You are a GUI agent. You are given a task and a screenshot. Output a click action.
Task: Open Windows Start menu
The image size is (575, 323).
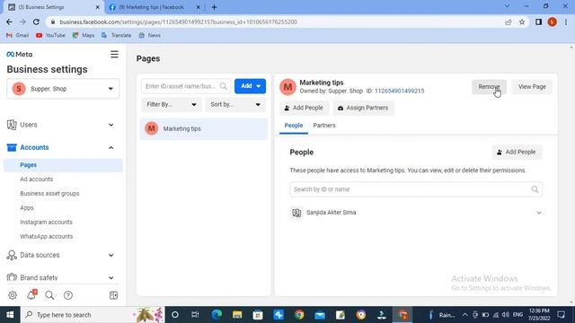pos(10,315)
